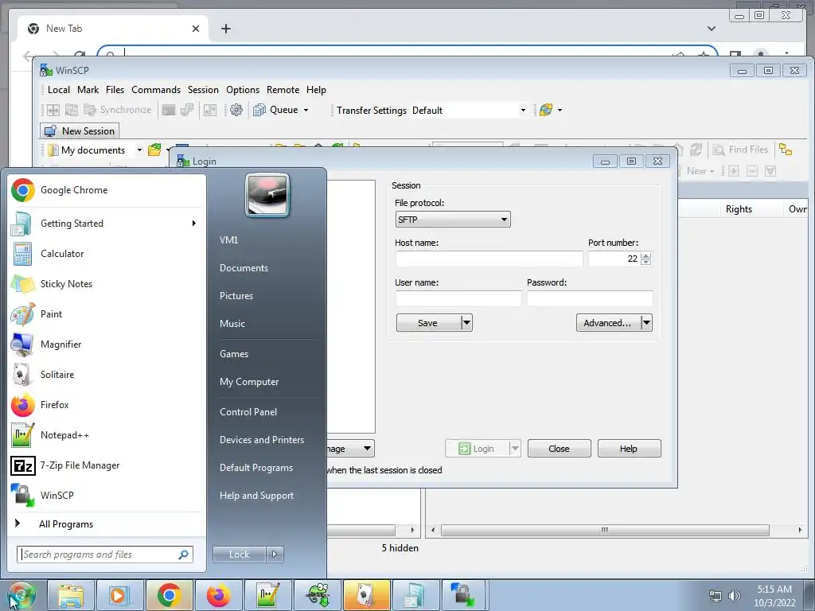
Task: Launch Firefox from the Start menu
Action: (107, 405)
